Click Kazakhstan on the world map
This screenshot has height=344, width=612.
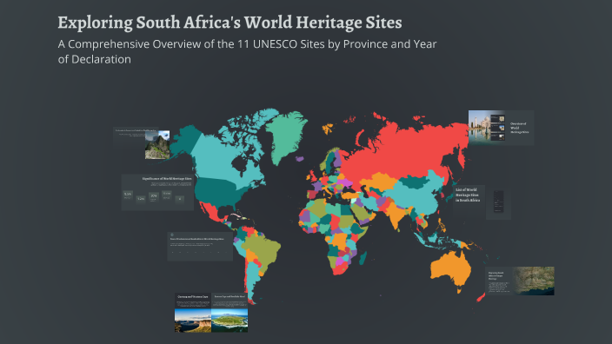(x=378, y=181)
